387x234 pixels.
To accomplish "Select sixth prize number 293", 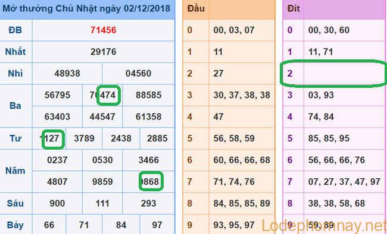I will point(149,204).
